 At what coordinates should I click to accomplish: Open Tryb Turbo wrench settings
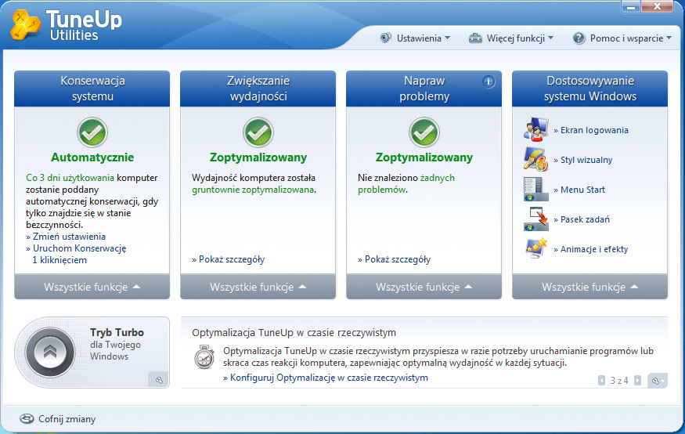[x=158, y=380]
